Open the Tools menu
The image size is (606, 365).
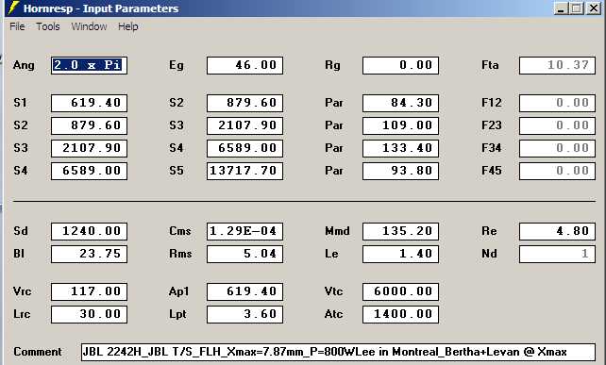48,26
